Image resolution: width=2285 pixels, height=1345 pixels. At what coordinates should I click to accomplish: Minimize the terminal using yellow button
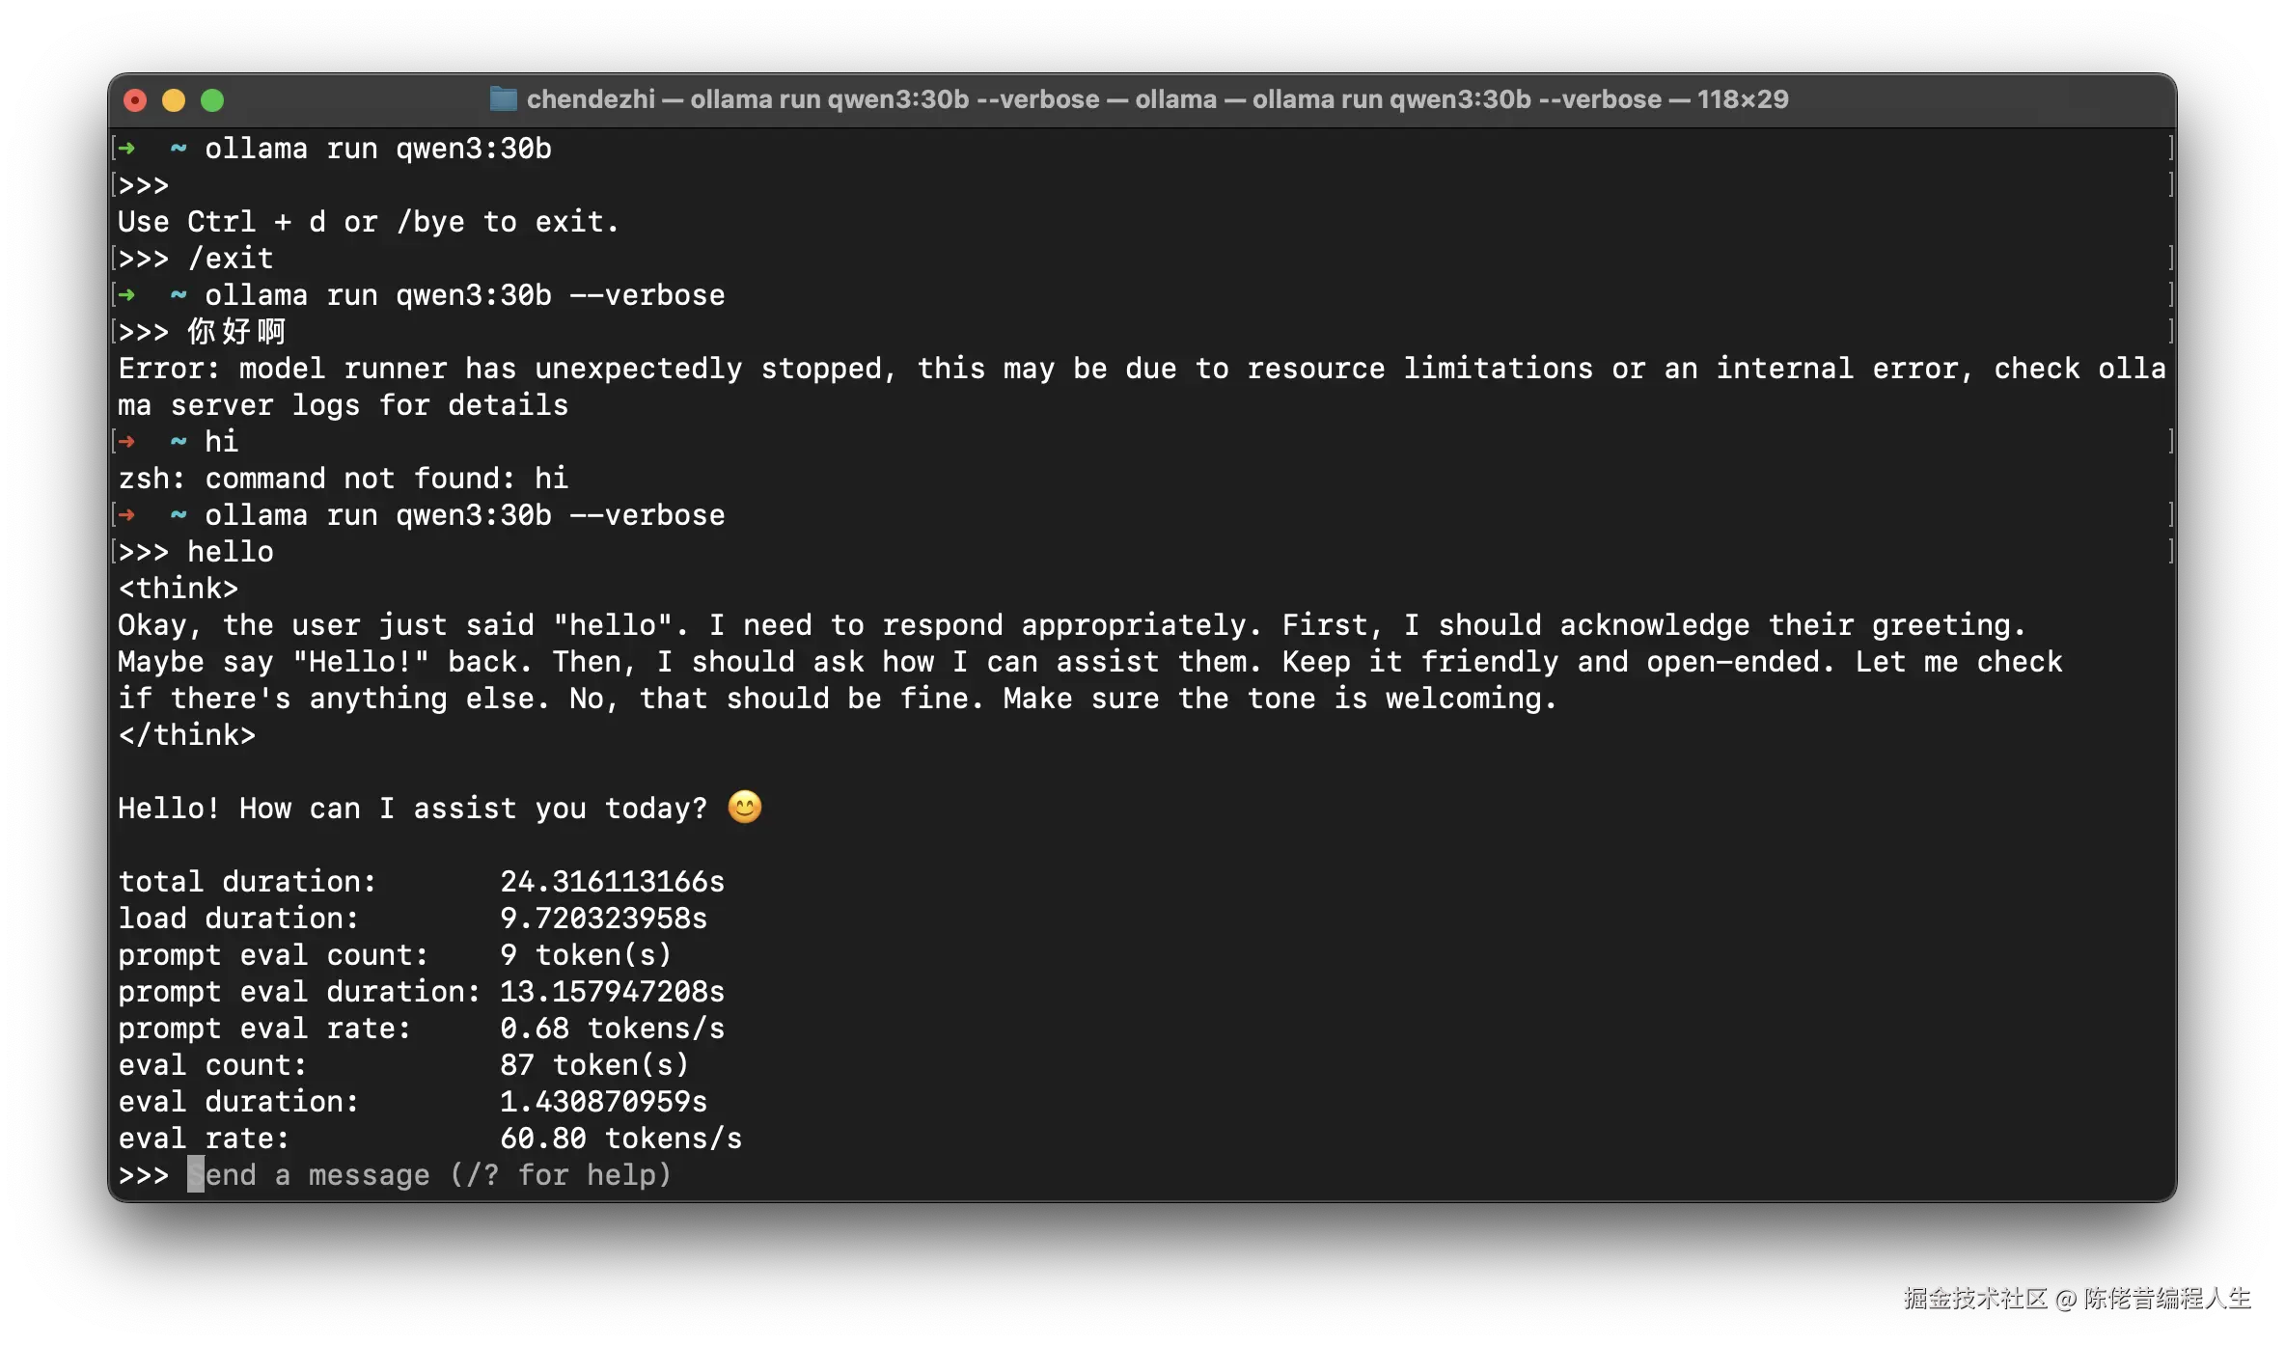tap(174, 100)
